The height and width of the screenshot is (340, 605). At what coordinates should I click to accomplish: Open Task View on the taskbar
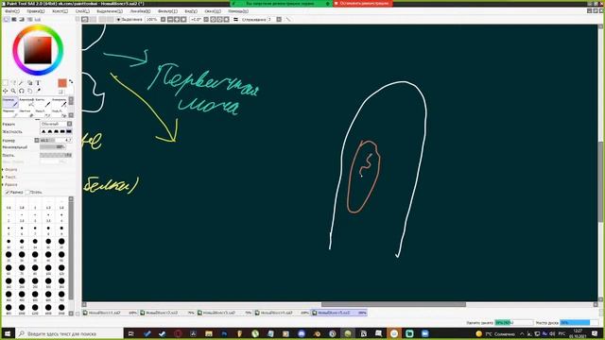coord(131,333)
